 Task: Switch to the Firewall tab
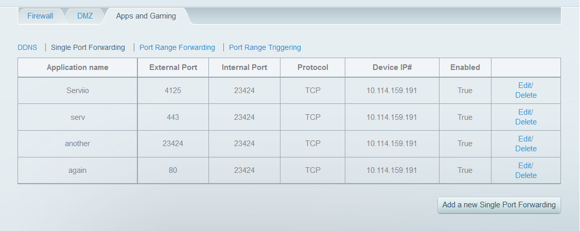pyautogui.click(x=40, y=16)
